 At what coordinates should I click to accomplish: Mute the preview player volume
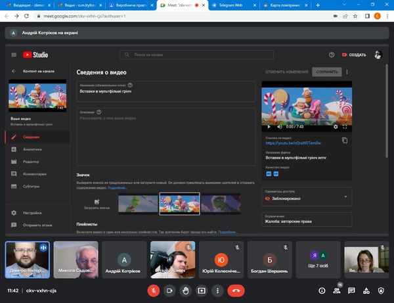coord(280,127)
